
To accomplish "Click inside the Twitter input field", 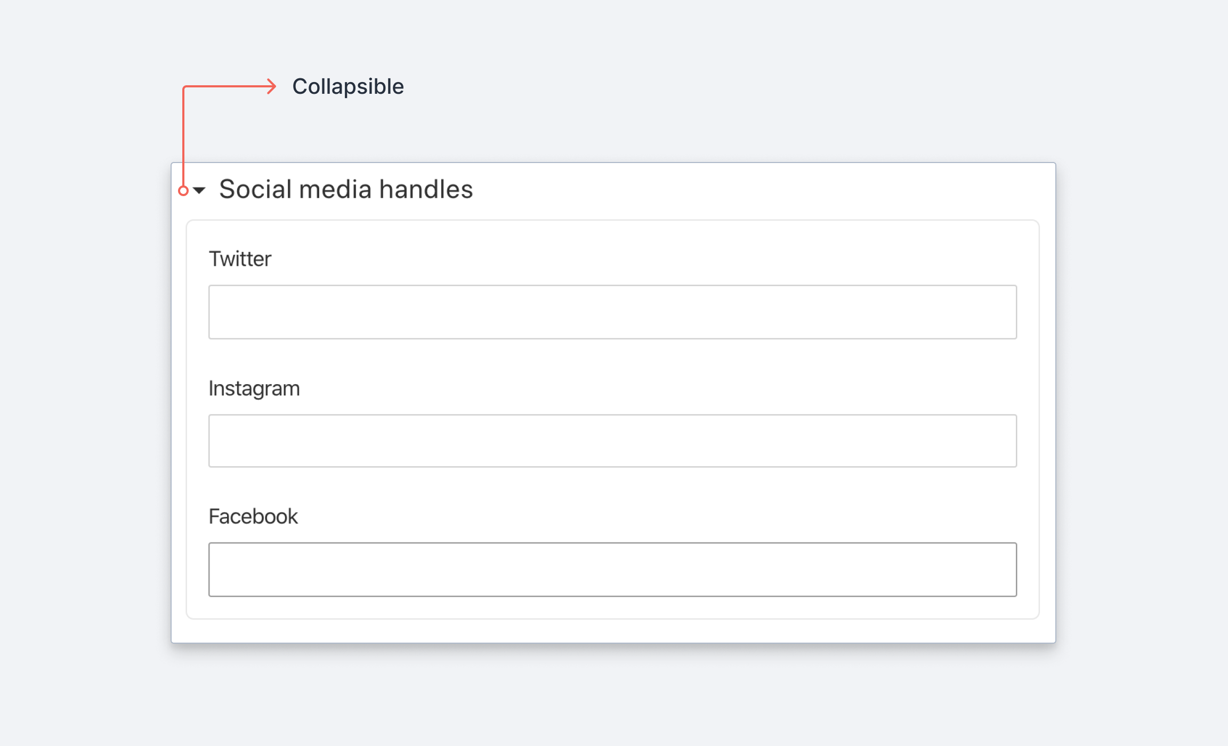I will pos(612,312).
